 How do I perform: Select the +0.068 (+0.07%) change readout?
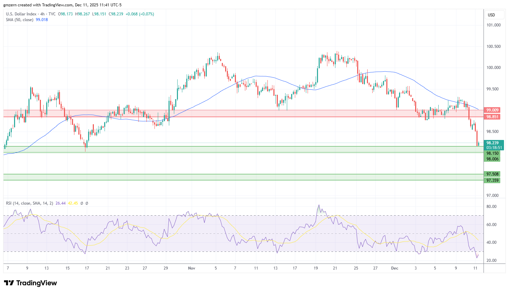click(140, 14)
